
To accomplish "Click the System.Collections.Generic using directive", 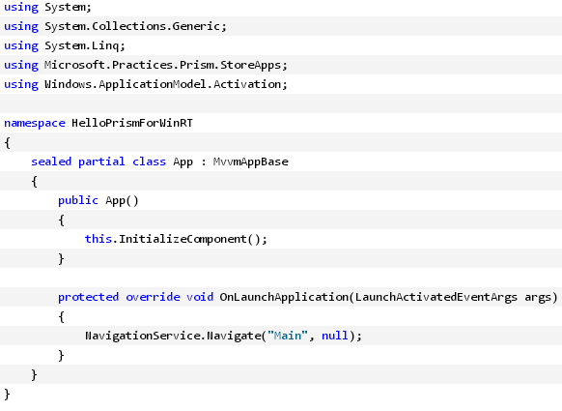I will [x=115, y=26].
